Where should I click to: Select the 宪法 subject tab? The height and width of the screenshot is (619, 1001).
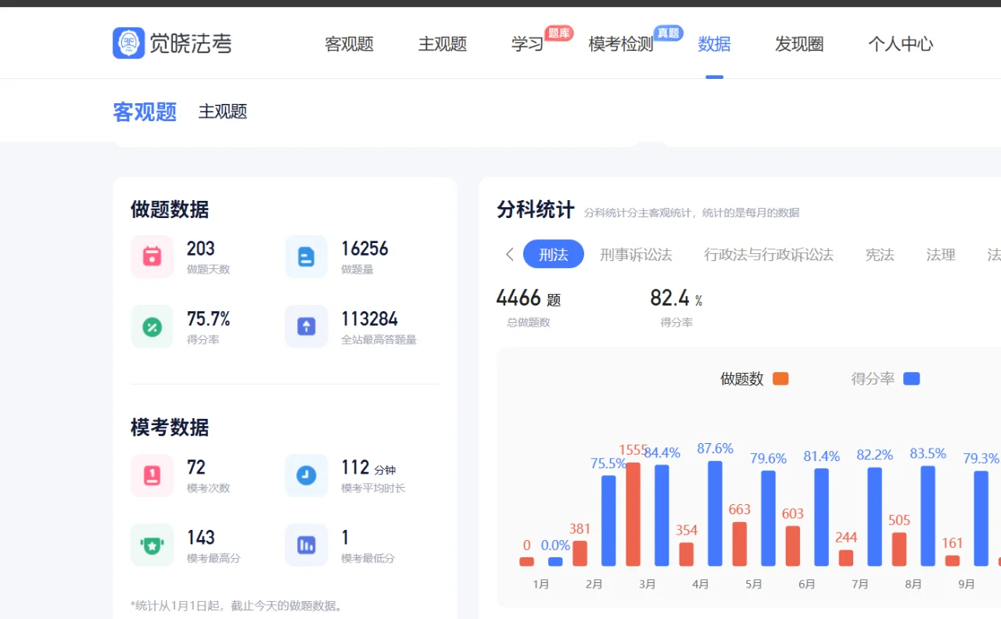880,255
